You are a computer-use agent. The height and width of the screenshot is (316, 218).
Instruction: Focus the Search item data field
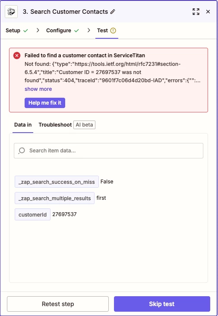(108, 151)
